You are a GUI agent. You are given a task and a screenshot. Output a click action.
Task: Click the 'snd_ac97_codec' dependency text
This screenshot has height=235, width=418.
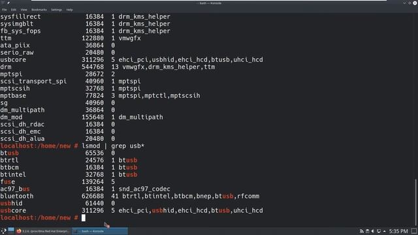(144, 189)
